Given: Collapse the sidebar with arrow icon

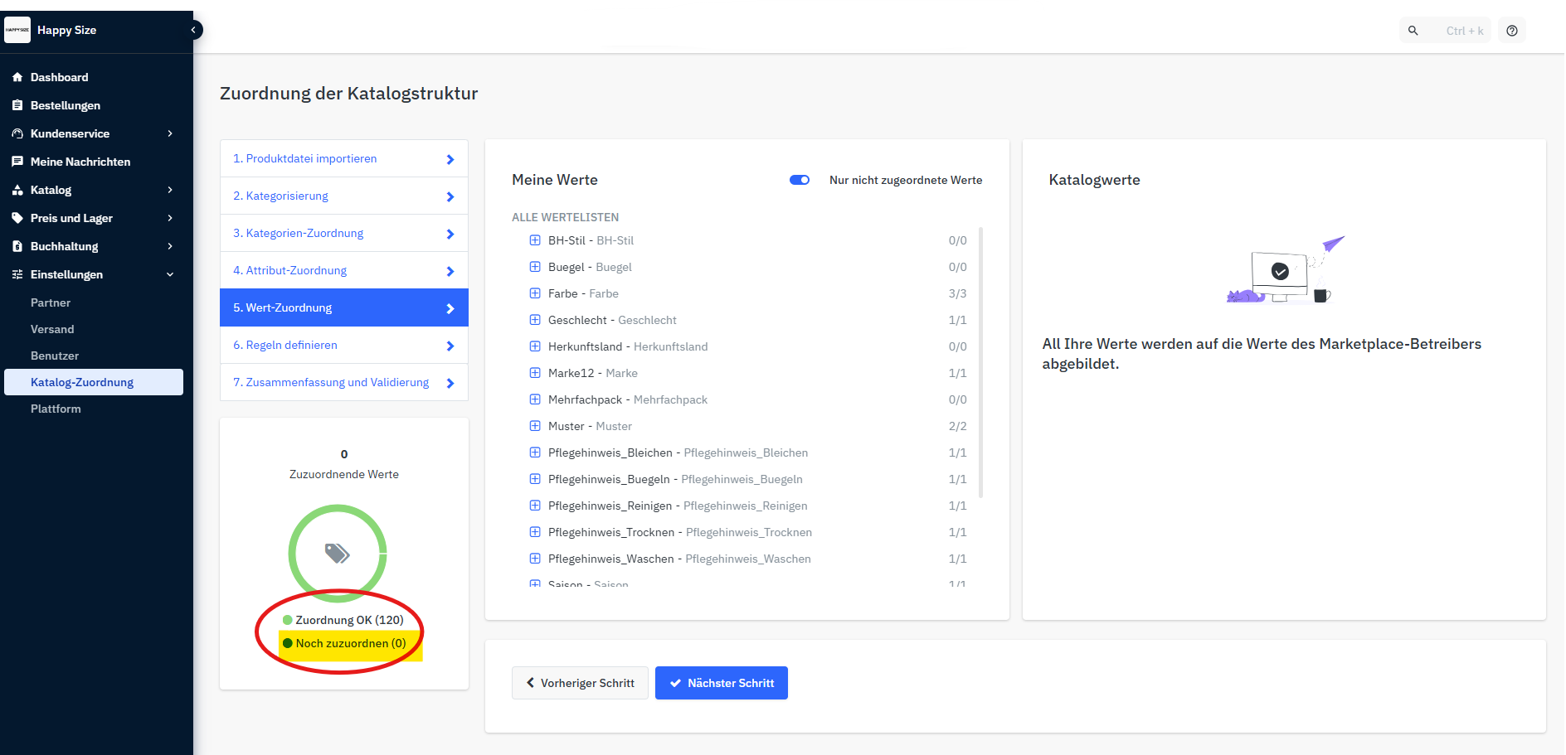Looking at the screenshot, I should [193, 31].
